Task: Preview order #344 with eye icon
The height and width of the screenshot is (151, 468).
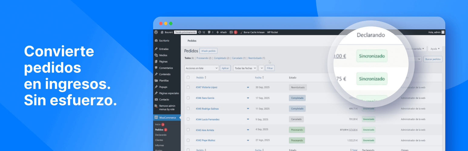Action: [x=248, y=119]
